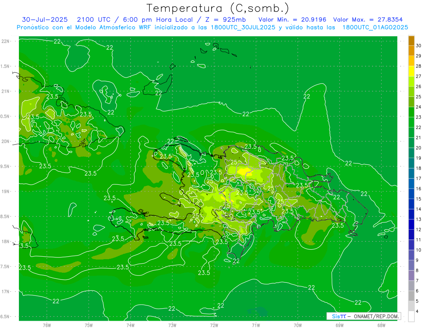Screen dimensions: 428x330
Task: Click the "18N" latitude axis label
Action: [5, 241]
